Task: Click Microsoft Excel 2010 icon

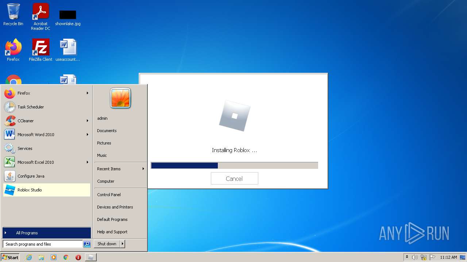Action: [10, 162]
